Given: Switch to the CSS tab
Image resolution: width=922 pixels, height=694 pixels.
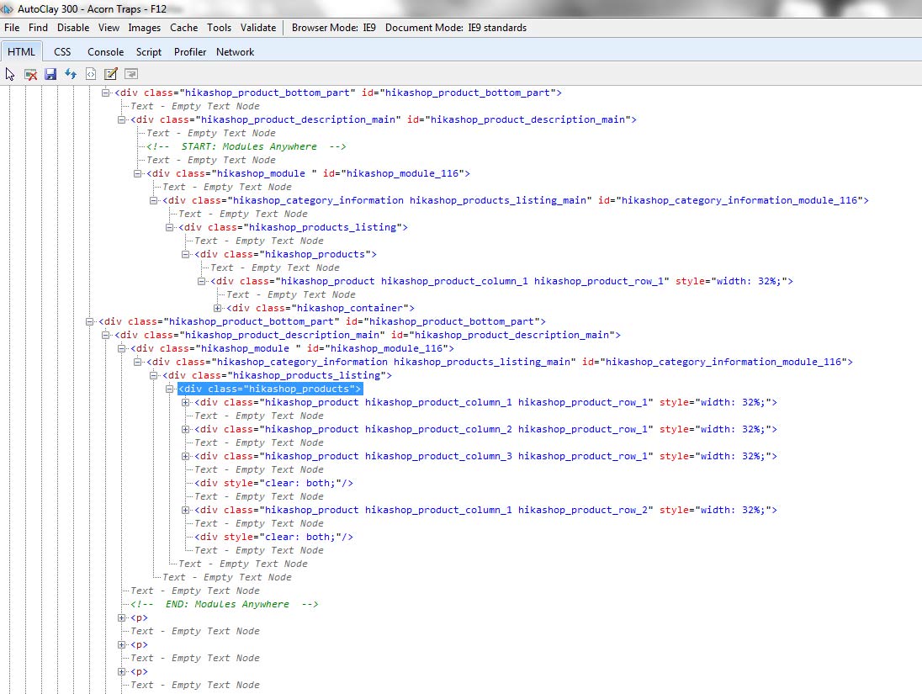Looking at the screenshot, I should [x=62, y=51].
